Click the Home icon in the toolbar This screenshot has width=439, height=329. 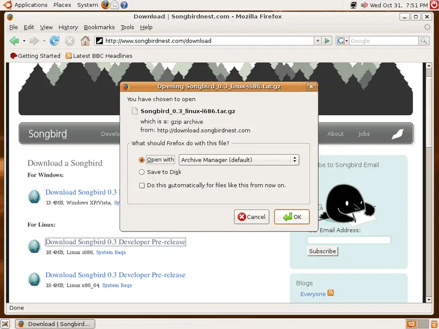[85, 41]
